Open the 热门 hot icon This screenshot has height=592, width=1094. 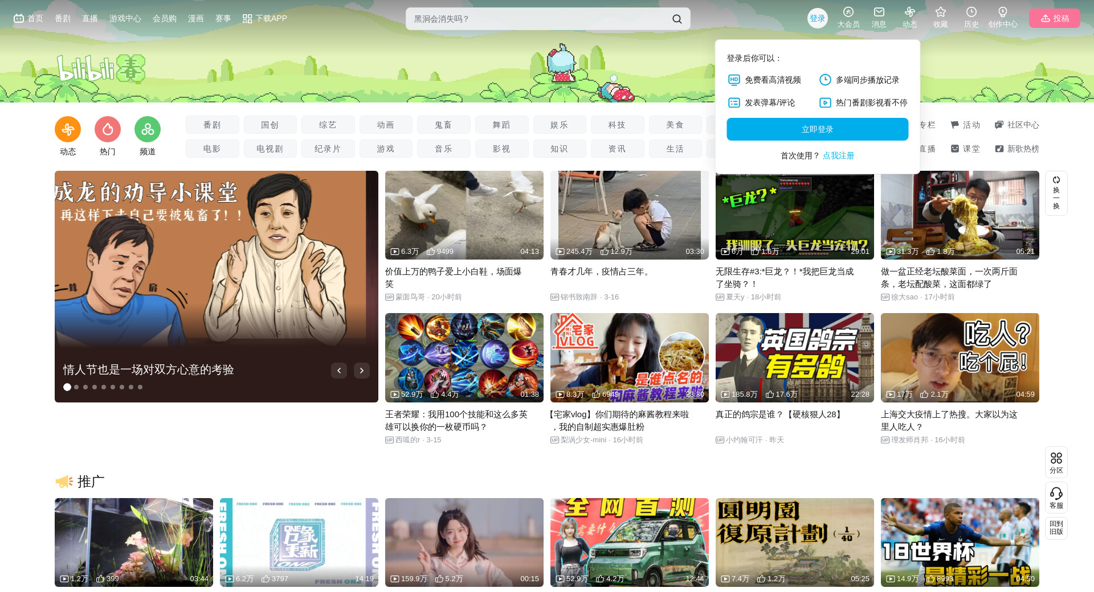(x=108, y=130)
